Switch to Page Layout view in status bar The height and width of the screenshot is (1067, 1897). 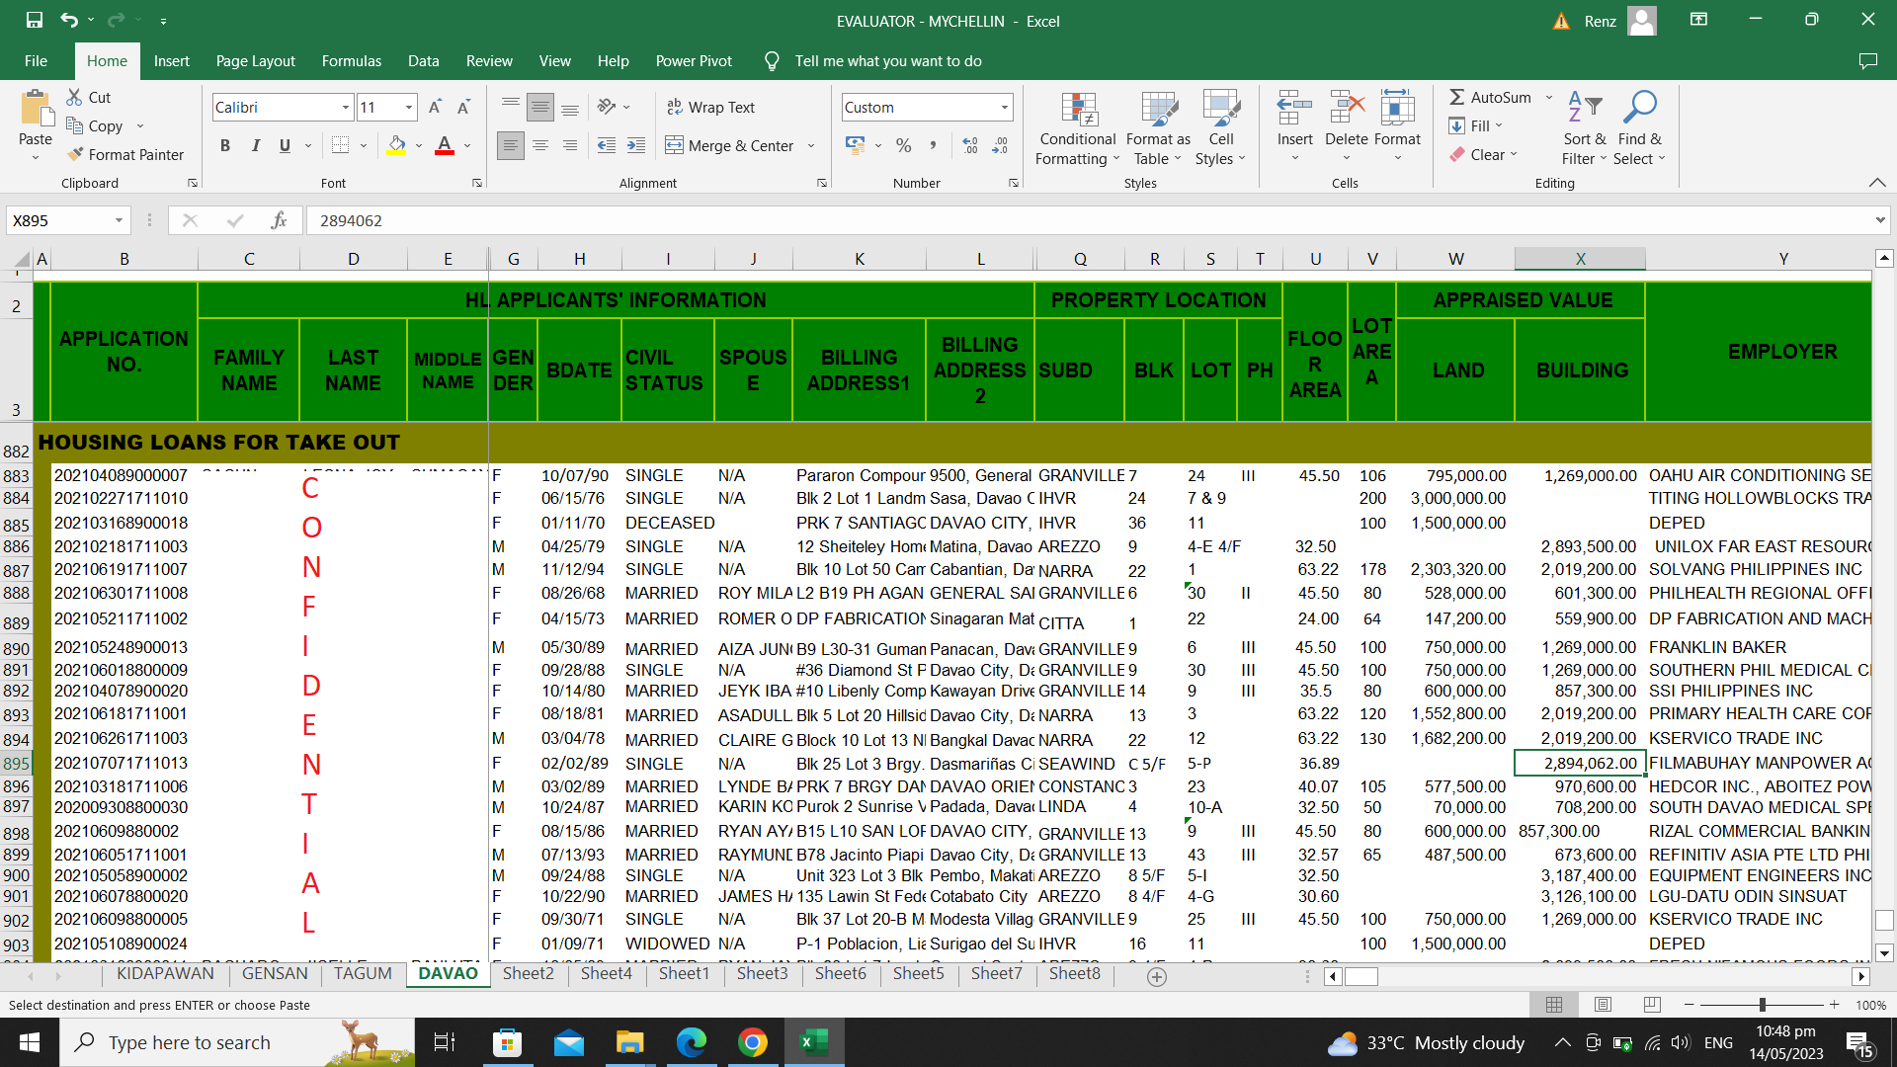coord(1603,1005)
